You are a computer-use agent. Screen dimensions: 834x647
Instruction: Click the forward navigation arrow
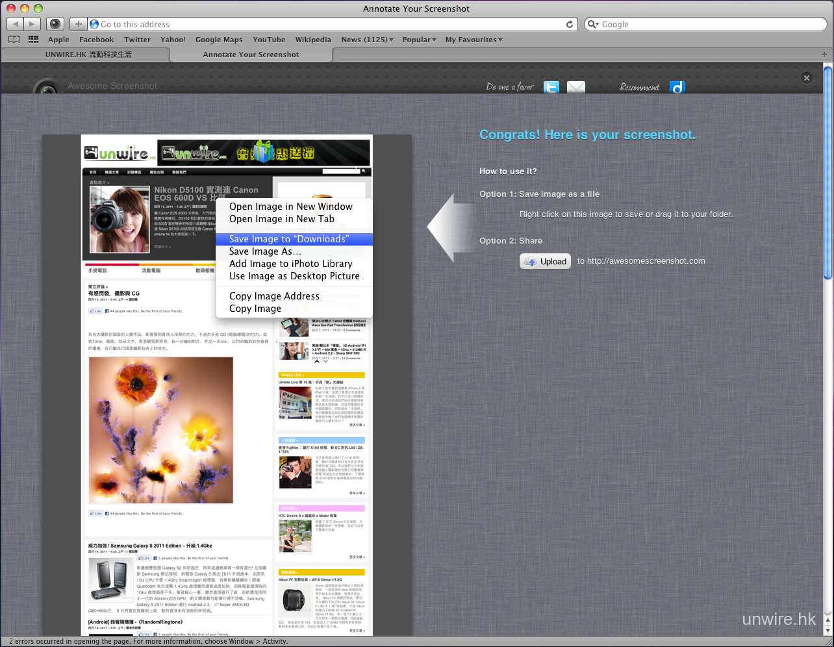coord(32,24)
